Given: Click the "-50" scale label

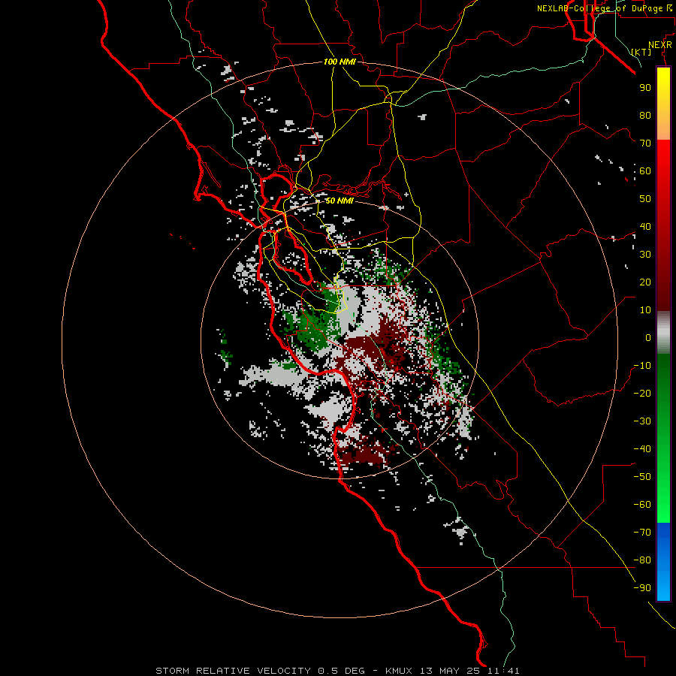Looking at the screenshot, I should point(642,477).
